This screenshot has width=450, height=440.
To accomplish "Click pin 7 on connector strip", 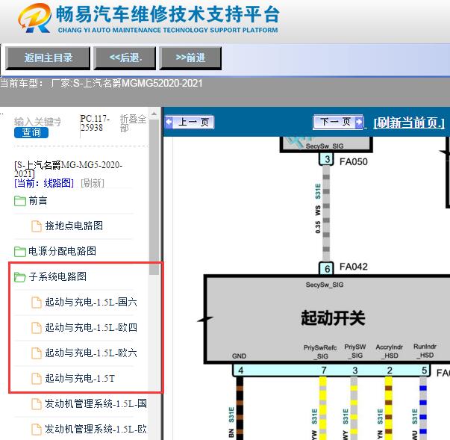I will point(324,371).
